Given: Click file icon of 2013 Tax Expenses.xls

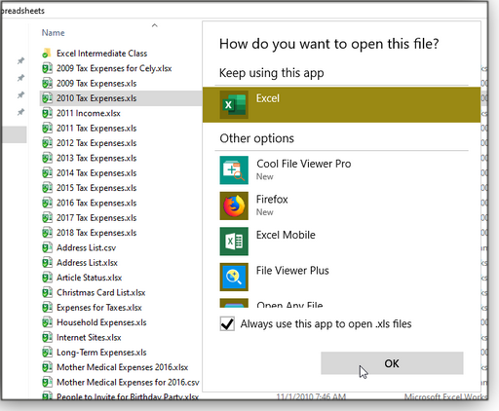Looking at the screenshot, I should point(47,158).
